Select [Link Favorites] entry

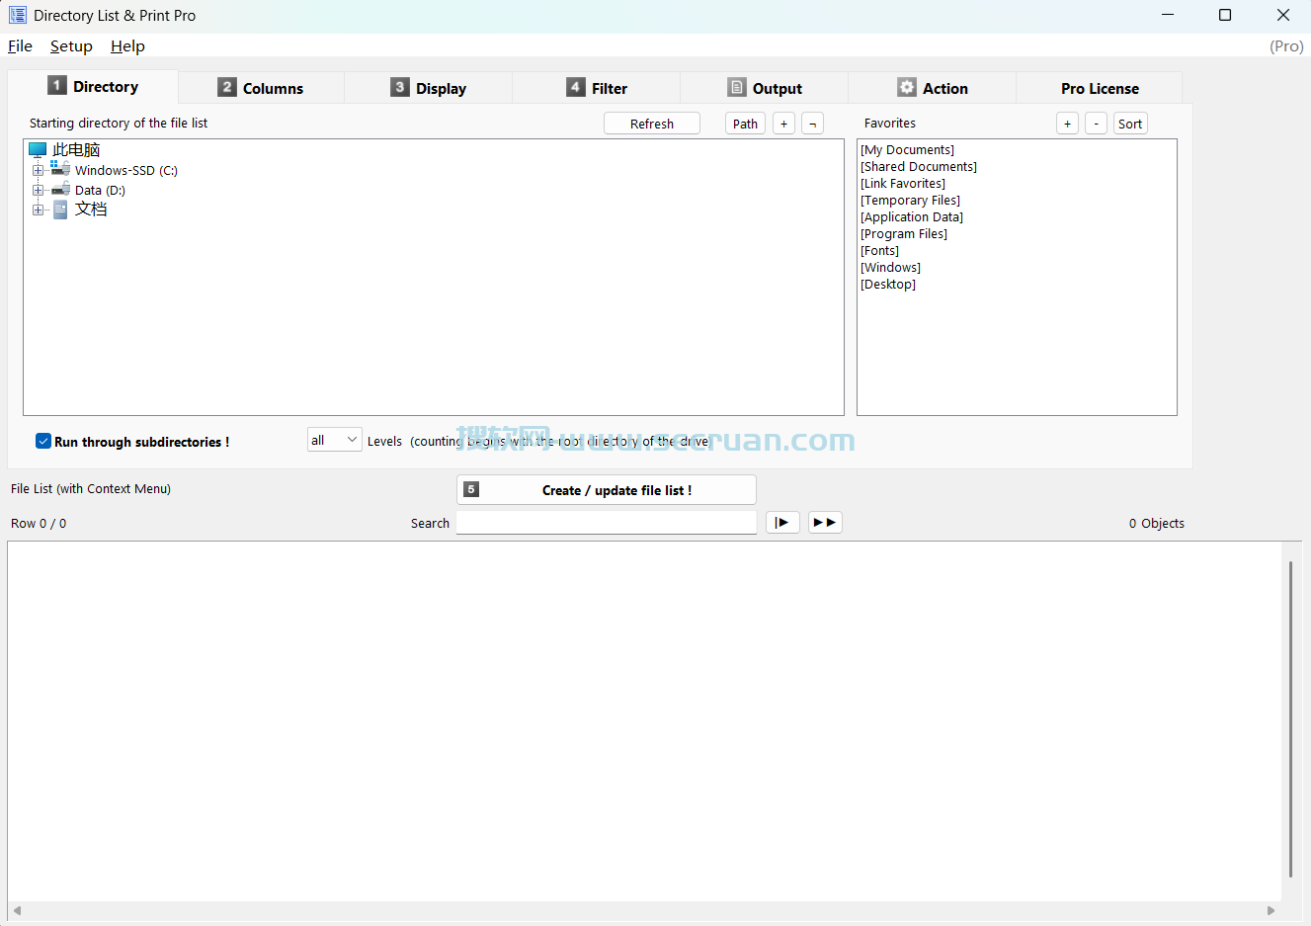pyautogui.click(x=903, y=184)
